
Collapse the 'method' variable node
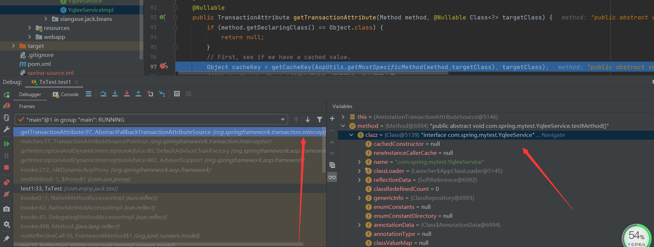click(343, 126)
